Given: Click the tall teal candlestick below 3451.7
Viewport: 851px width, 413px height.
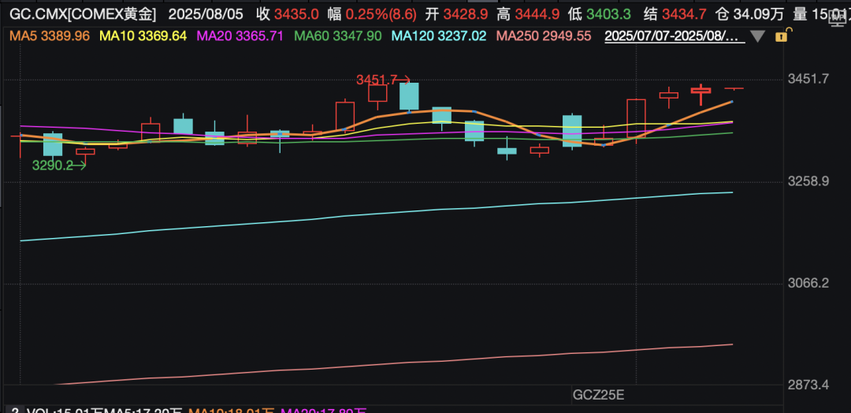Looking at the screenshot, I should click(409, 95).
